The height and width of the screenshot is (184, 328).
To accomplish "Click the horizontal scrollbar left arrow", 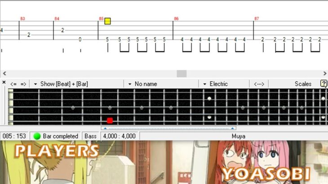I will pyautogui.click(x=4, y=73).
